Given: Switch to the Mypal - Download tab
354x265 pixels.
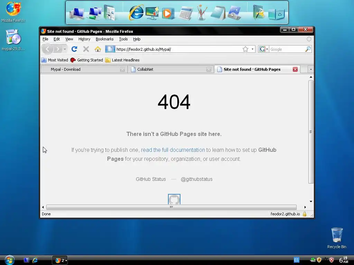Looking at the screenshot, I should pos(84,69).
